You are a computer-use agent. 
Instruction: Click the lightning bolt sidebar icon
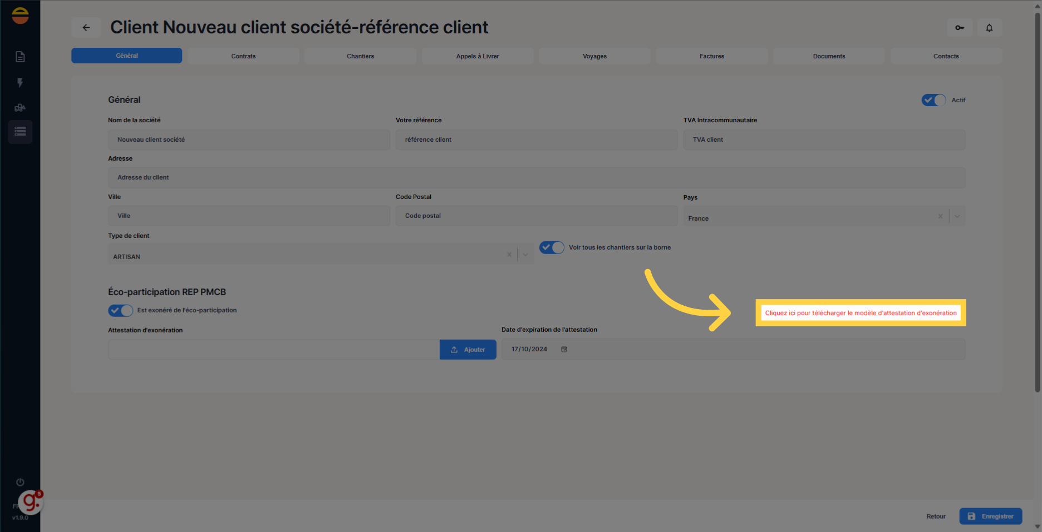coord(20,83)
